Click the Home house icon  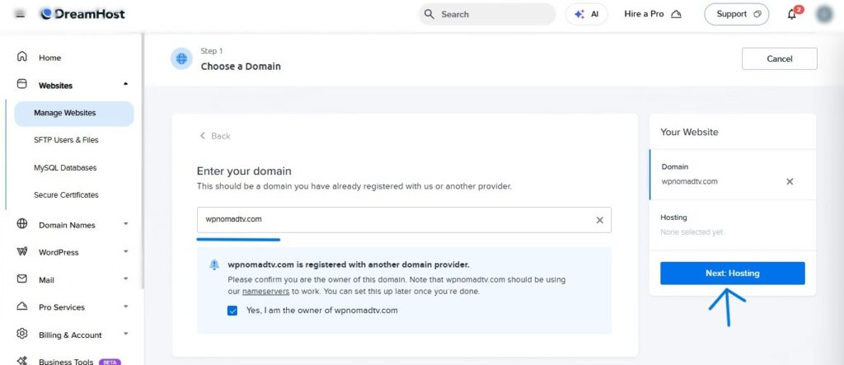(22, 57)
